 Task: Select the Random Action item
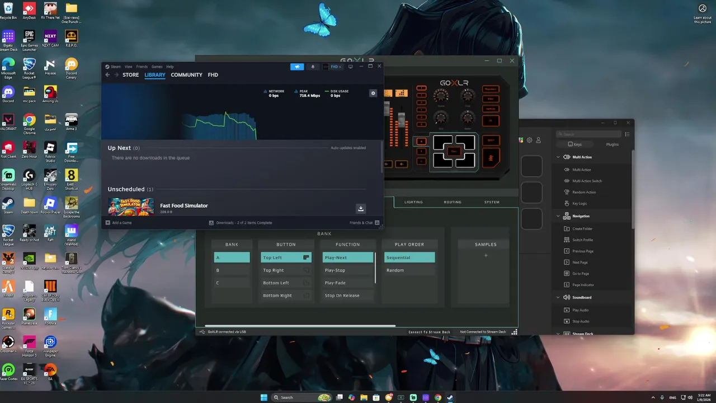(584, 192)
